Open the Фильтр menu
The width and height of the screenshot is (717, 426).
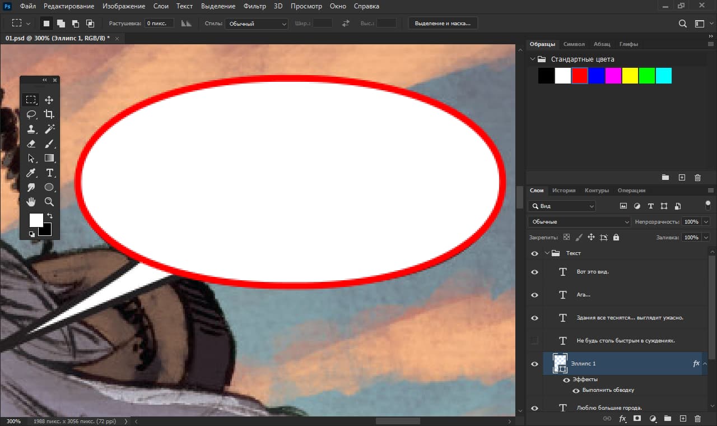(x=254, y=6)
